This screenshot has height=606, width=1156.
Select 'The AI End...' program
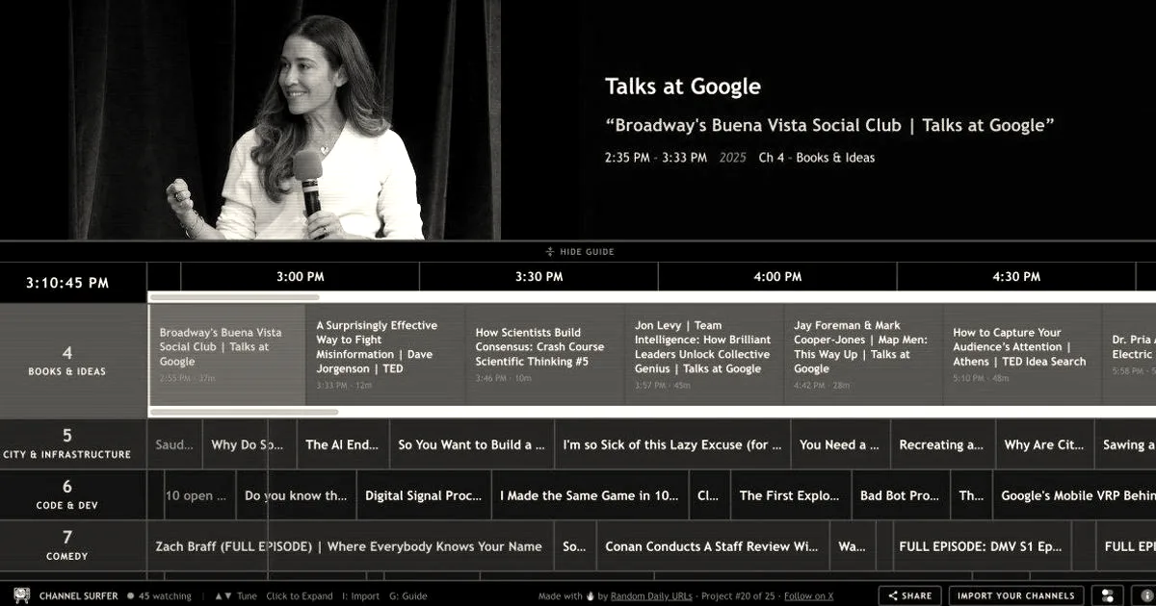click(x=342, y=444)
